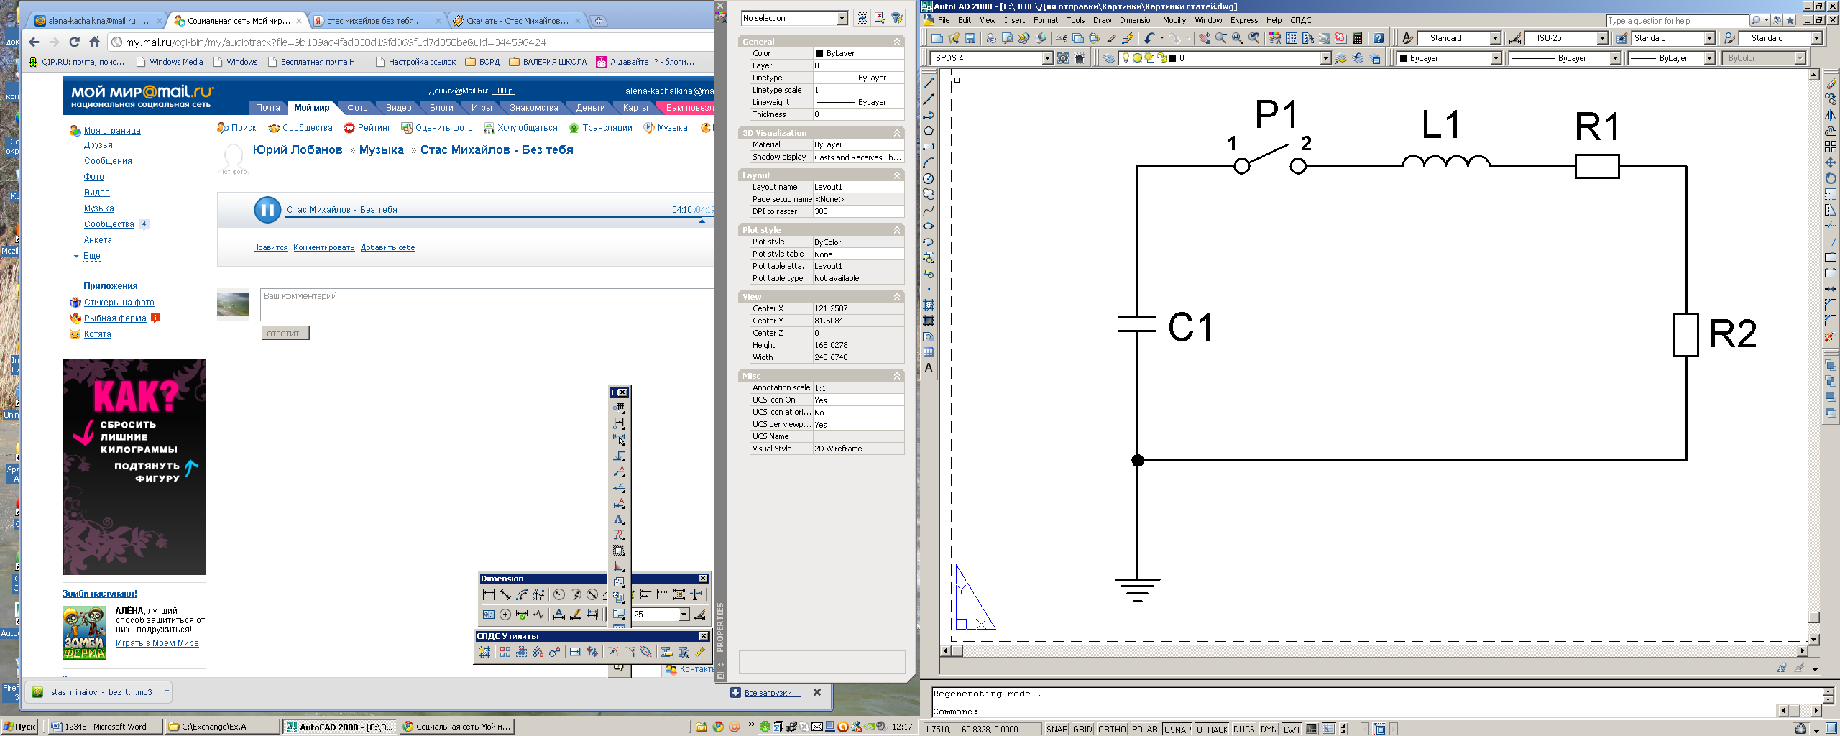Toggle GRID display in status bar

[x=1082, y=729]
